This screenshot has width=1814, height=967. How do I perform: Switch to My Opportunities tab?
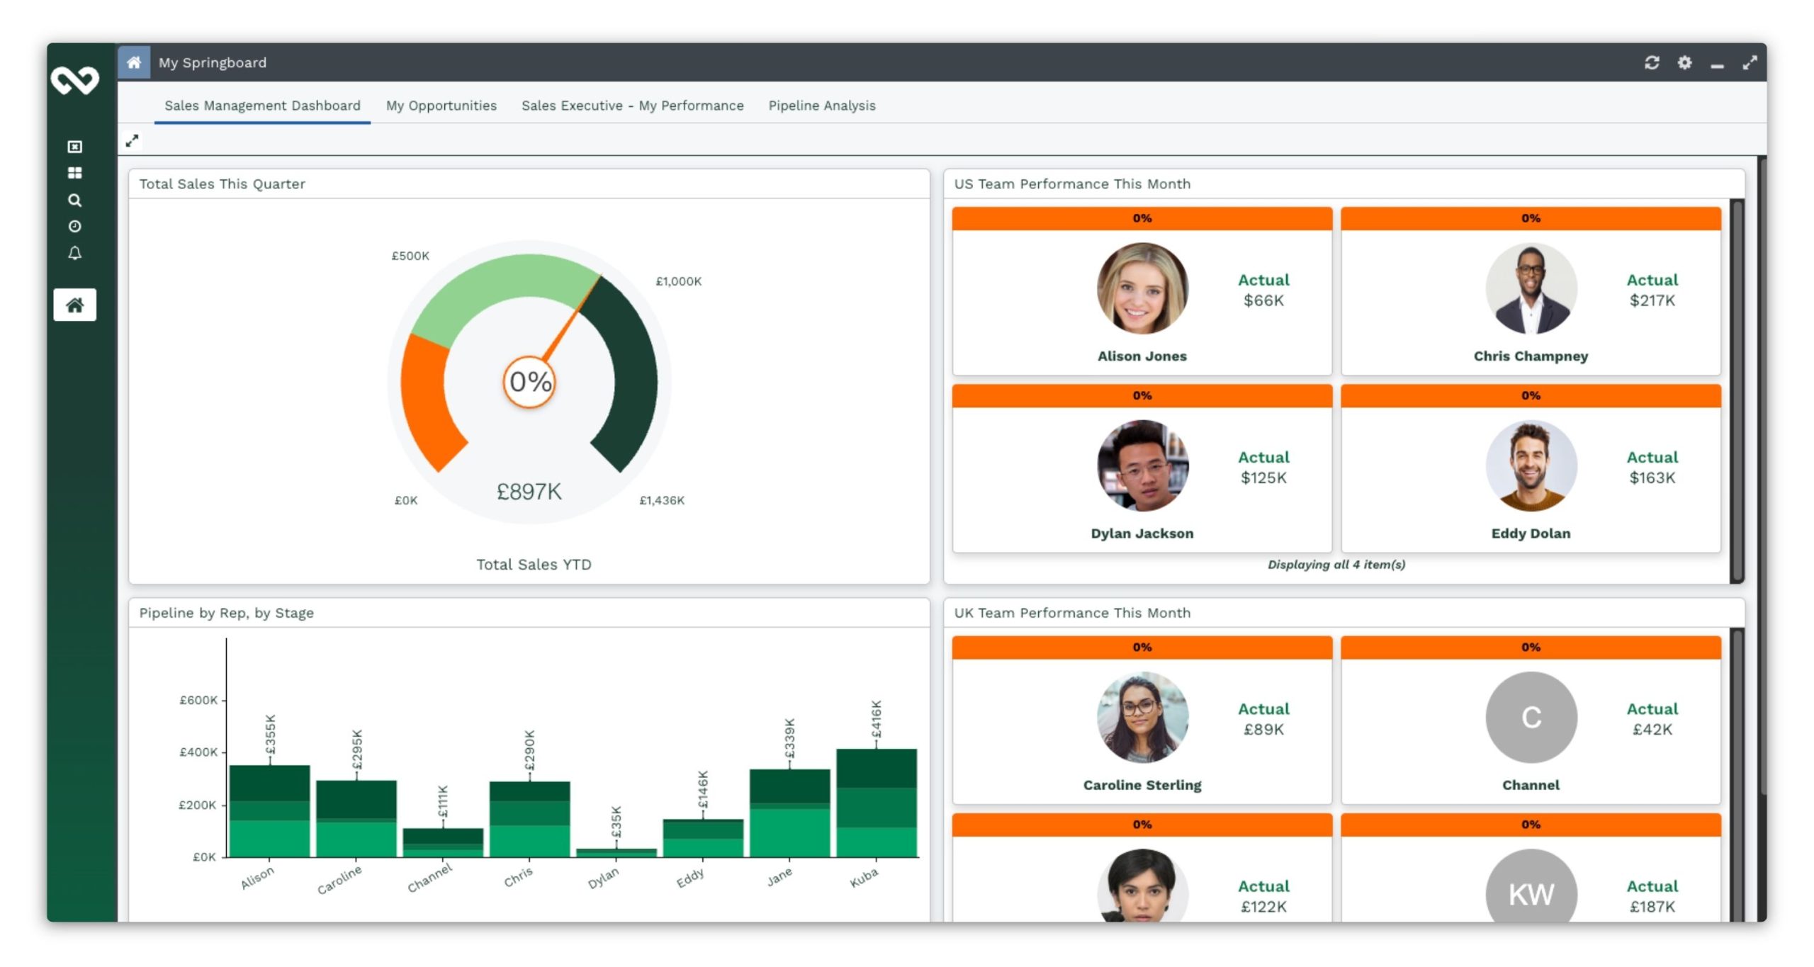(x=441, y=106)
